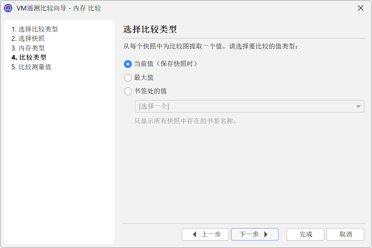Click the description text about 比较图提取一个值

click(210, 47)
